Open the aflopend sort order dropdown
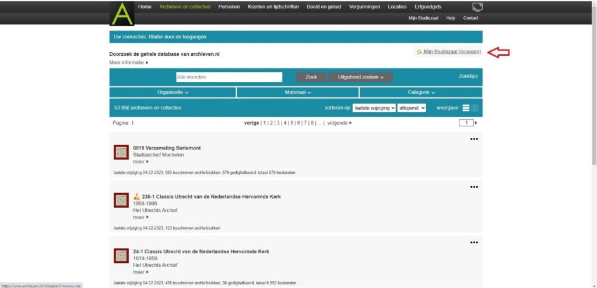 coord(412,108)
